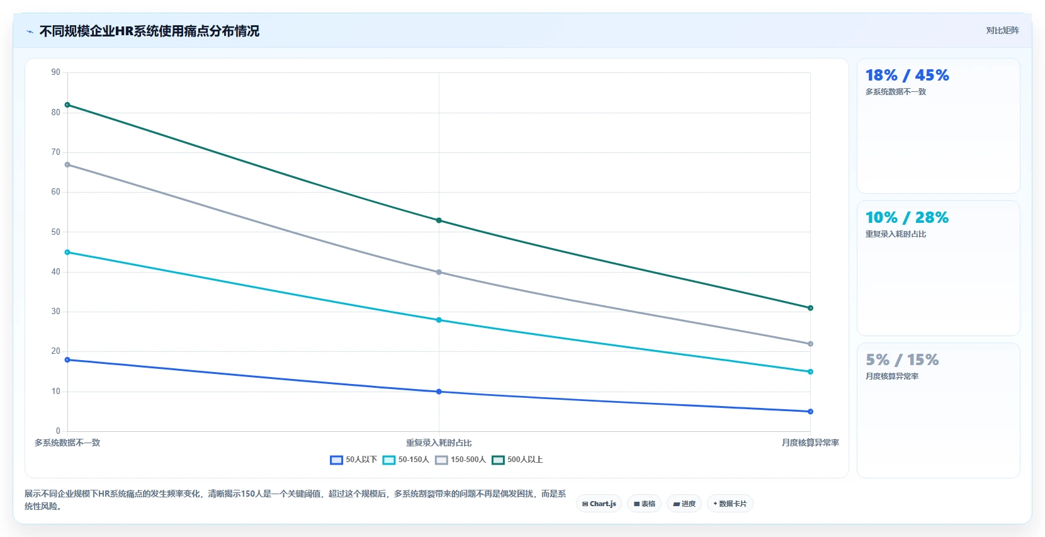
Task: Click the chart icon beside the panel title
Action: (x=30, y=31)
